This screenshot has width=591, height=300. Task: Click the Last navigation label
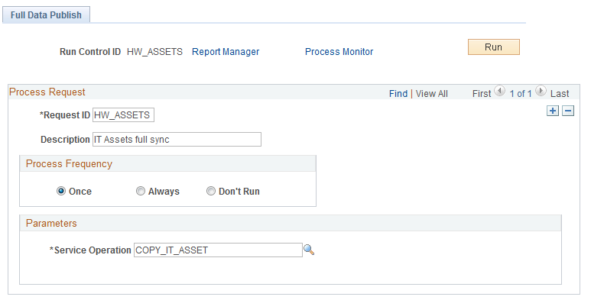click(x=560, y=93)
